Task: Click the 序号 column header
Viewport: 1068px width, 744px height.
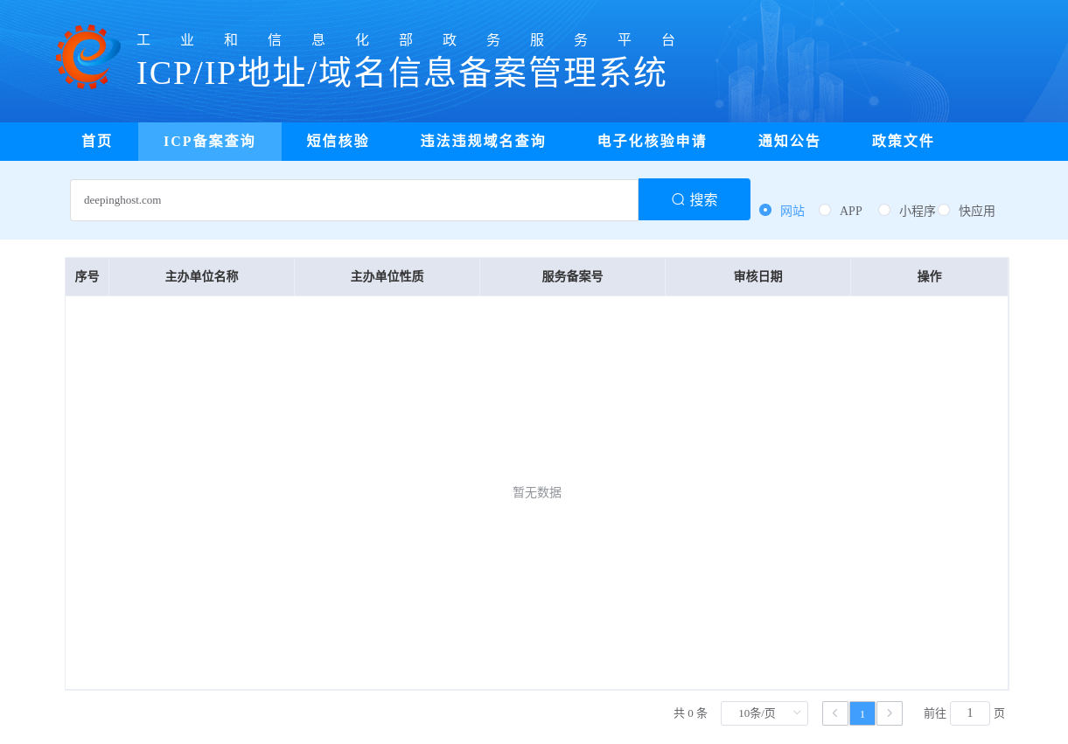Action: click(x=87, y=277)
